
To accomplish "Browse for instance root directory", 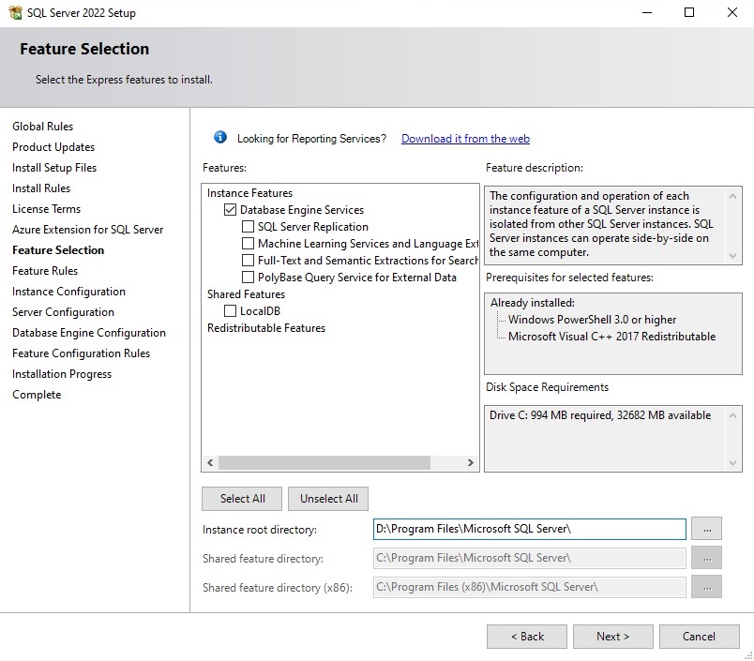I will pos(706,529).
